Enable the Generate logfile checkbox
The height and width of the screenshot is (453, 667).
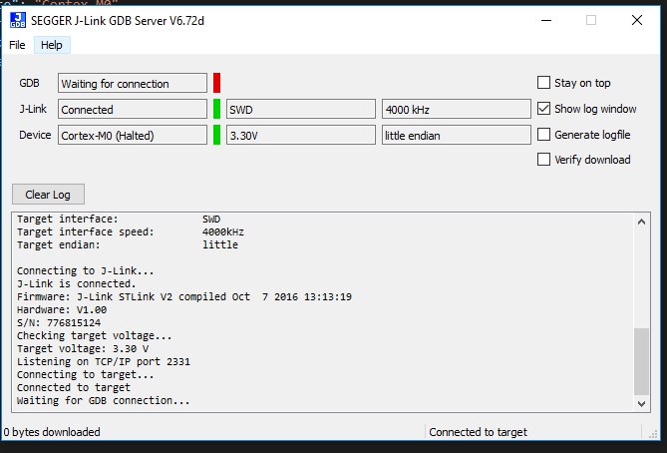pyautogui.click(x=543, y=135)
